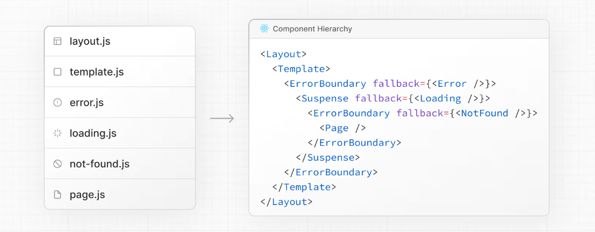Image resolution: width=595 pixels, height=232 pixels.
Task: Click the closing </Template> tag
Action: tap(304, 187)
